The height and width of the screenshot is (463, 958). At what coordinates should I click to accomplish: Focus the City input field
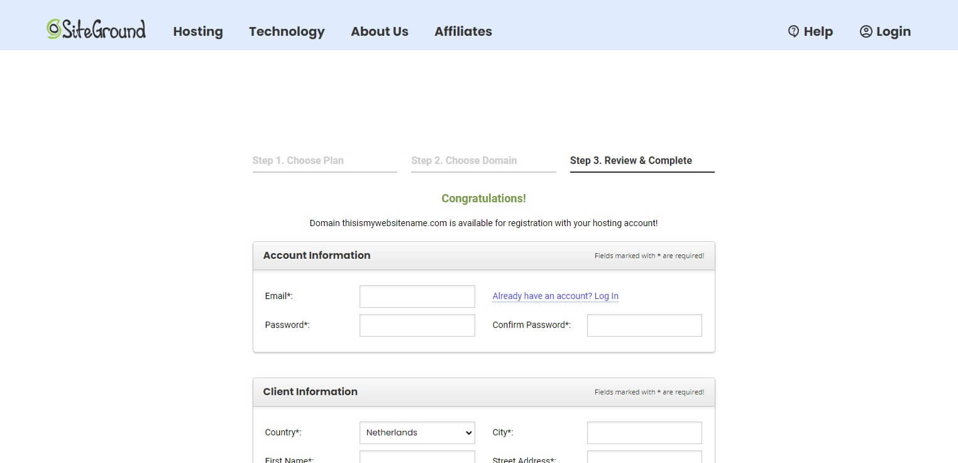[x=644, y=433]
